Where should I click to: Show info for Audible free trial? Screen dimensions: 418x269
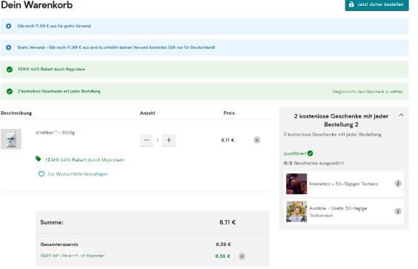point(398,211)
